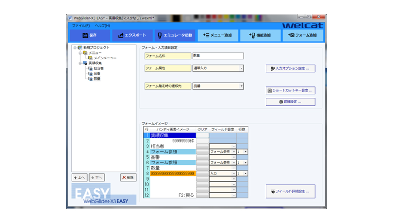Click row 3 担当者 cell in form image
398x223 pixels.
click(x=173, y=146)
